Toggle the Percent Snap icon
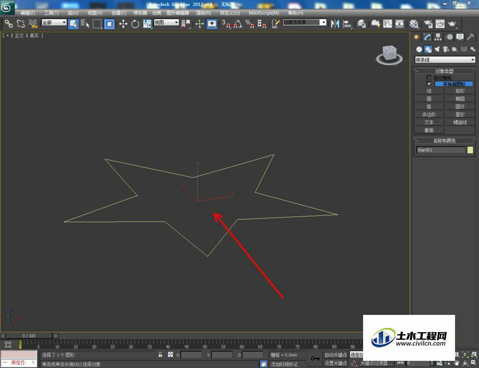479x368 pixels. [x=250, y=24]
